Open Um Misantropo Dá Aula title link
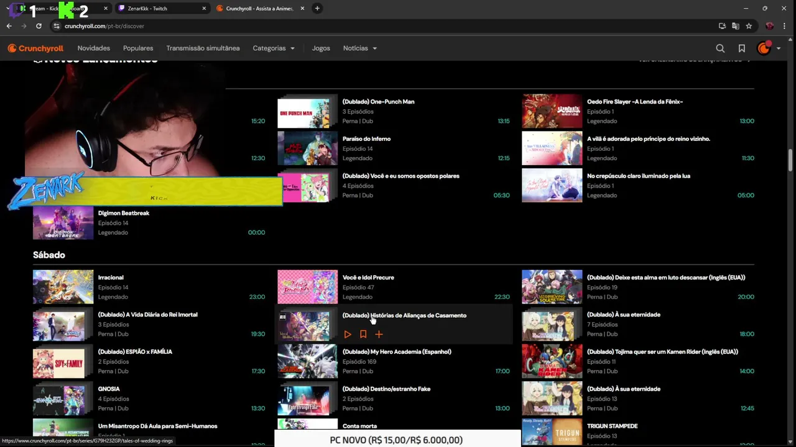 158,427
